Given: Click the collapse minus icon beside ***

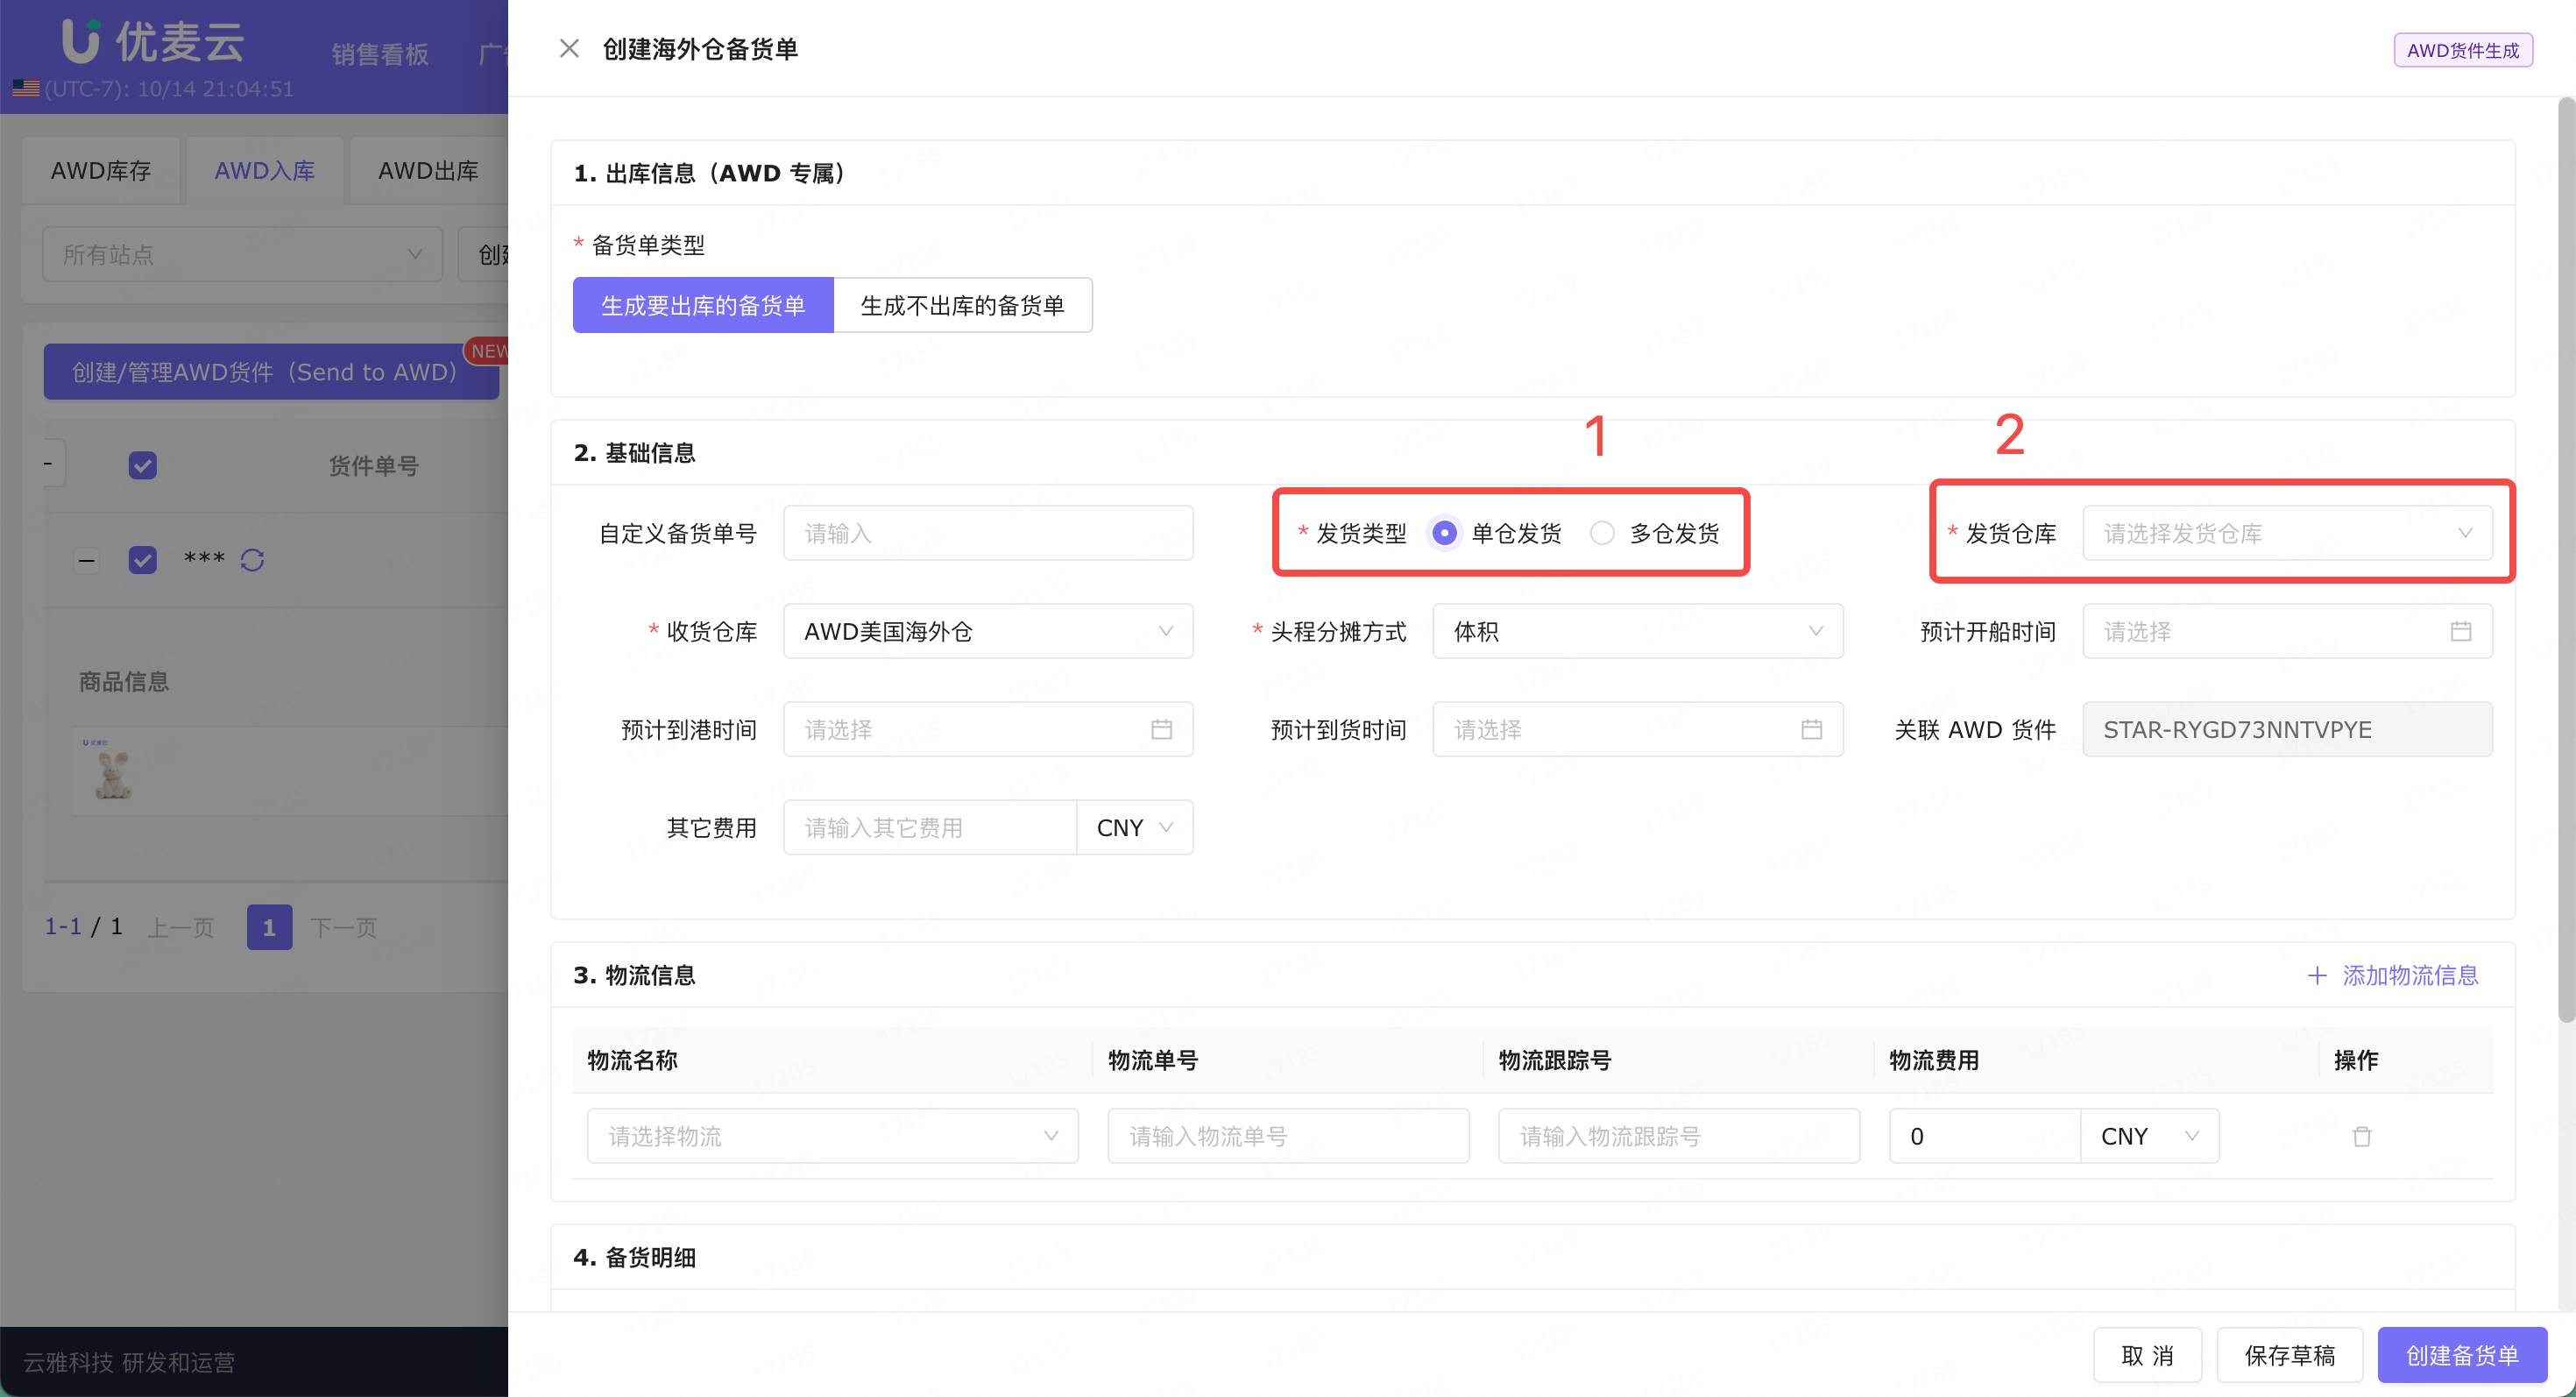Looking at the screenshot, I should 87,560.
